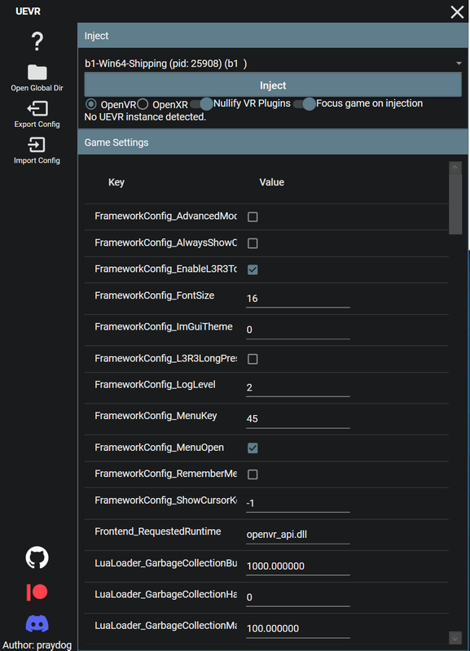Open Global Dir folder icon
Screen dimensions: 470x651
point(37,72)
